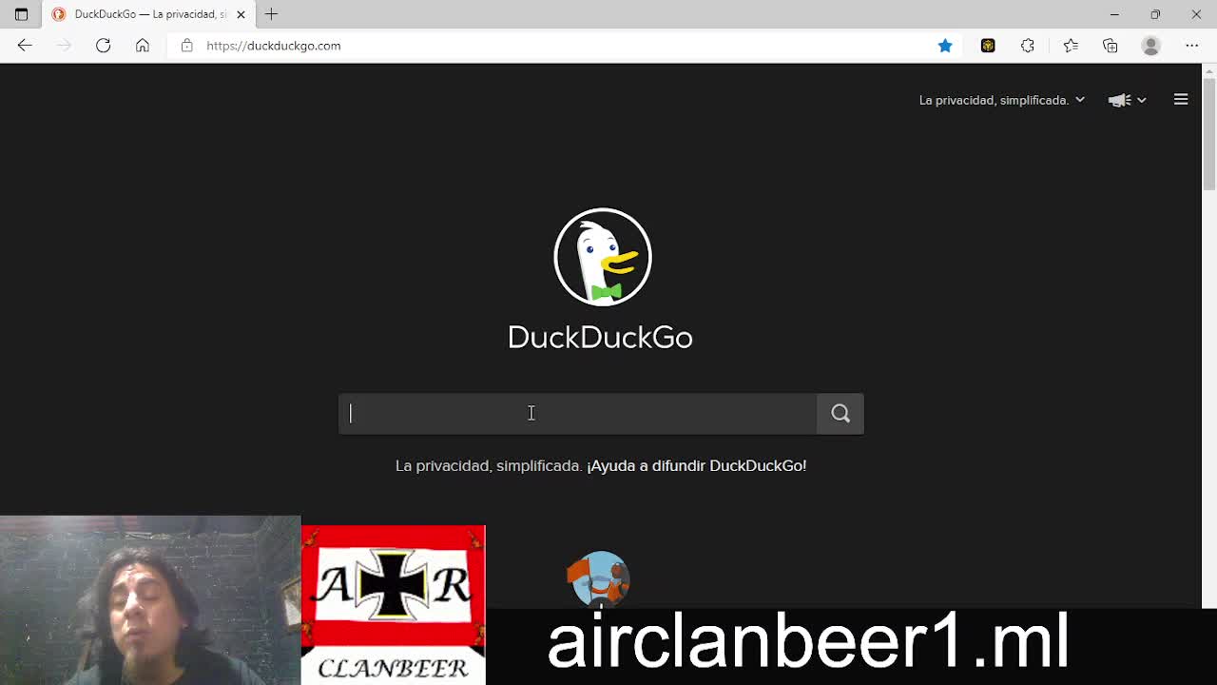
Task: Click the 'La privacidad, simplificada.' tagline under search
Action: pyautogui.click(x=488, y=465)
